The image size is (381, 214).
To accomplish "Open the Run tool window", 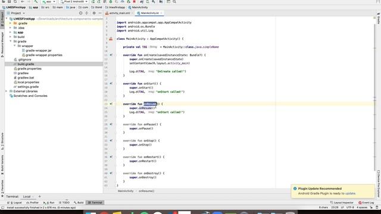I will tap(49, 203).
